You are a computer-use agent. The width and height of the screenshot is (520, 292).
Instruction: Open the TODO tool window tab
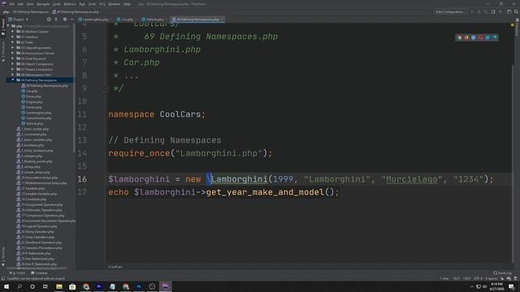pyautogui.click(x=17, y=273)
